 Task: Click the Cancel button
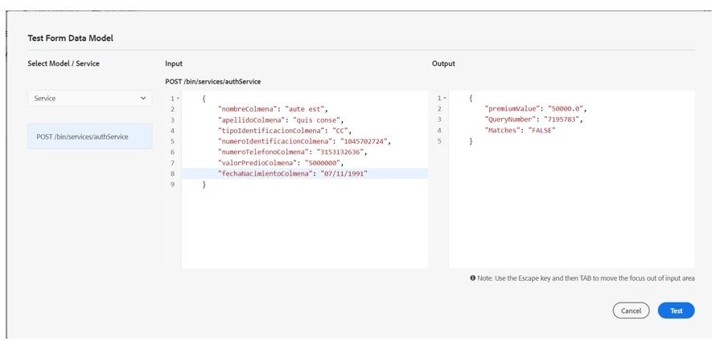click(x=631, y=311)
